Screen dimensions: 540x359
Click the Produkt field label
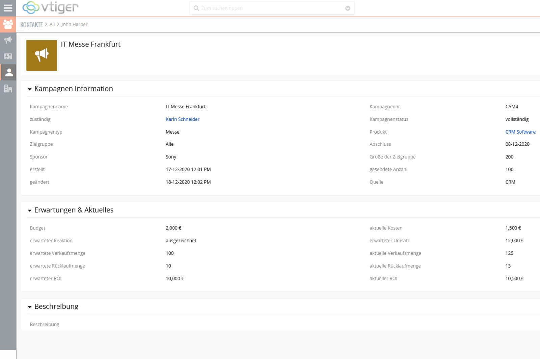pos(378,132)
